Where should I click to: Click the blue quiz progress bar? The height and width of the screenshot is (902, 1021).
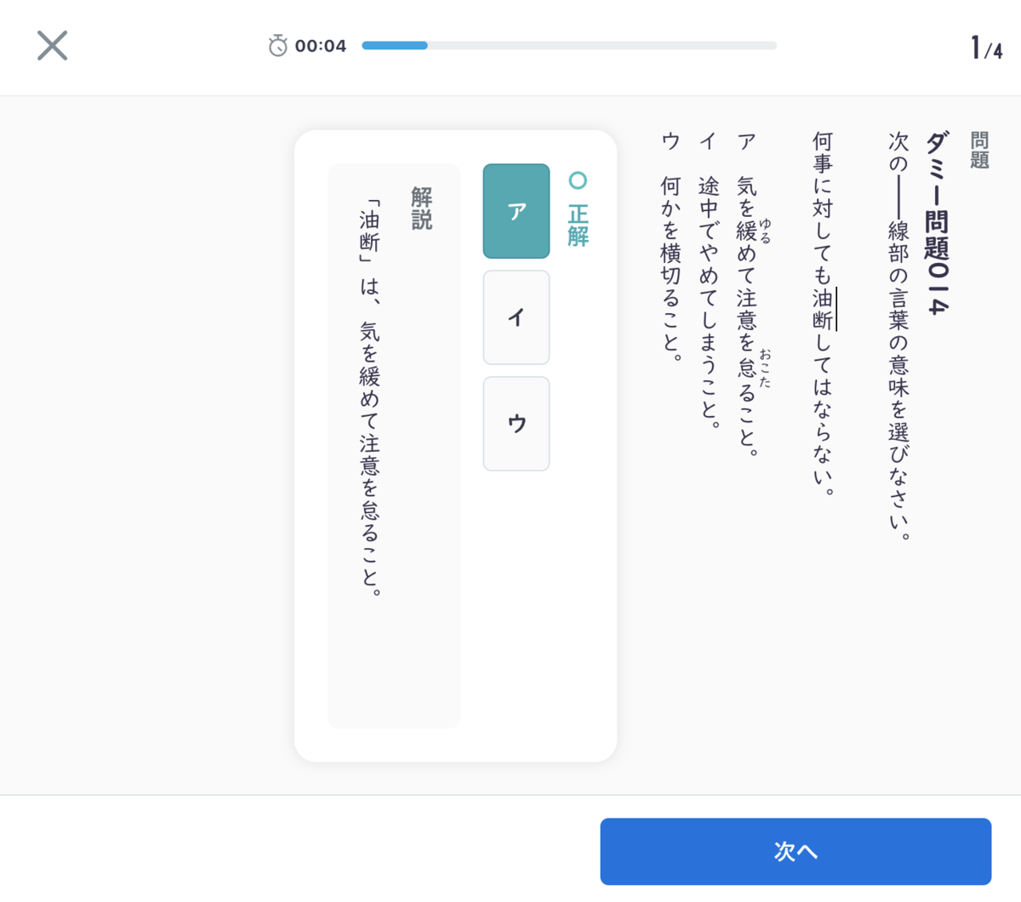point(395,45)
